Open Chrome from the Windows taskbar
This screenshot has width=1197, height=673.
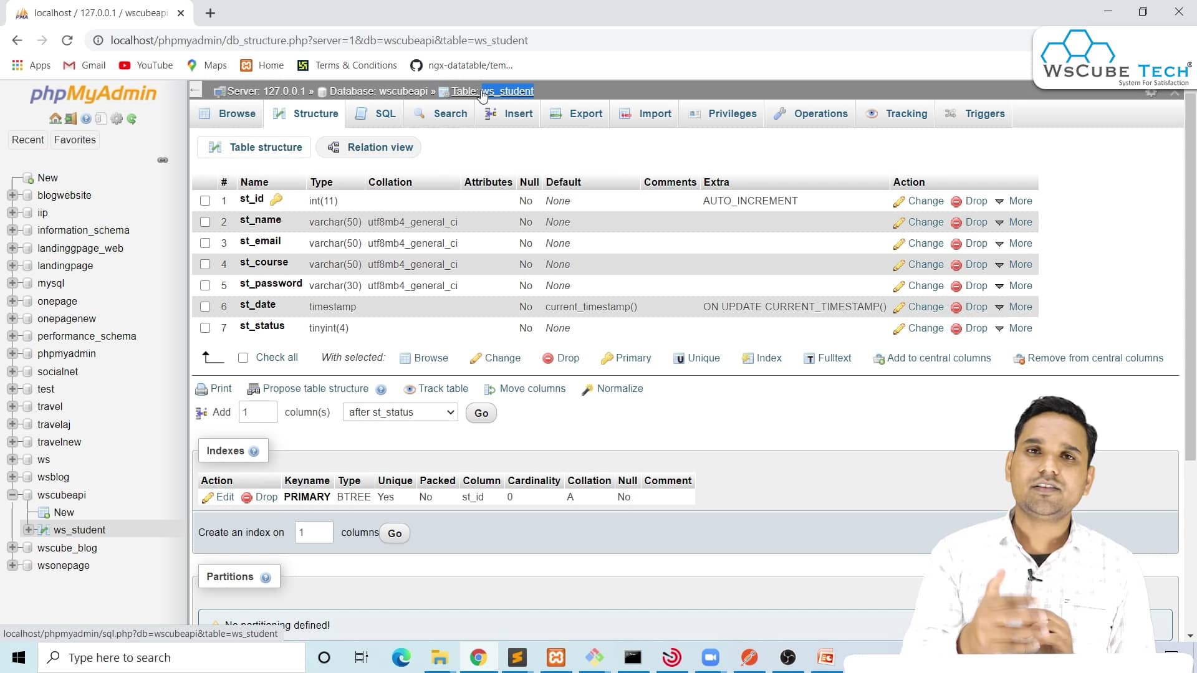478,657
